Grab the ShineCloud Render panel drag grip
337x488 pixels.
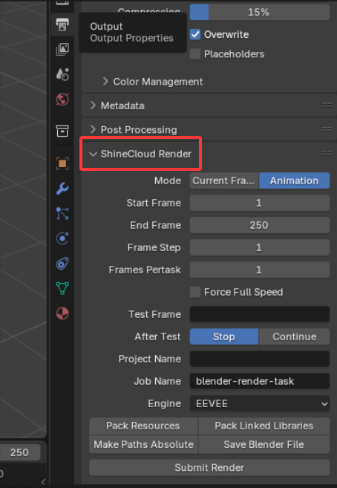point(327,153)
